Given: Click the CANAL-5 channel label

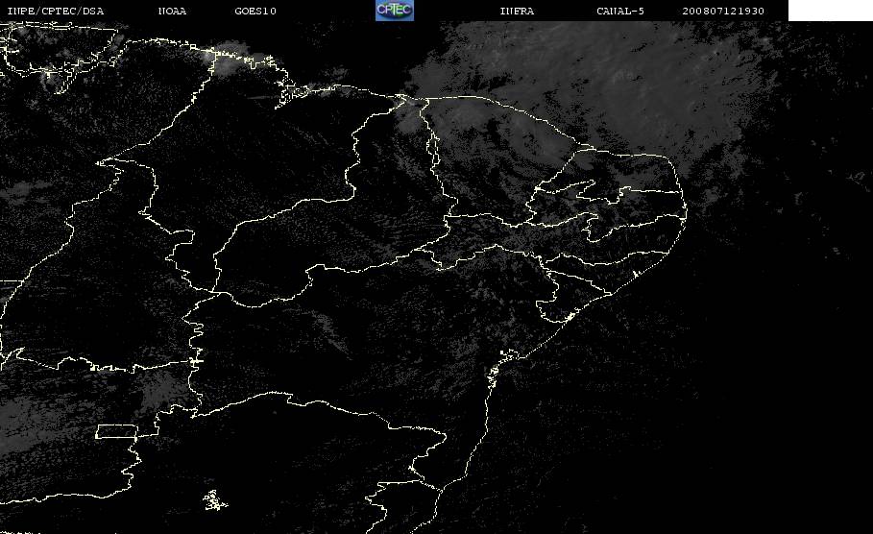Looking at the screenshot, I should pos(620,11).
